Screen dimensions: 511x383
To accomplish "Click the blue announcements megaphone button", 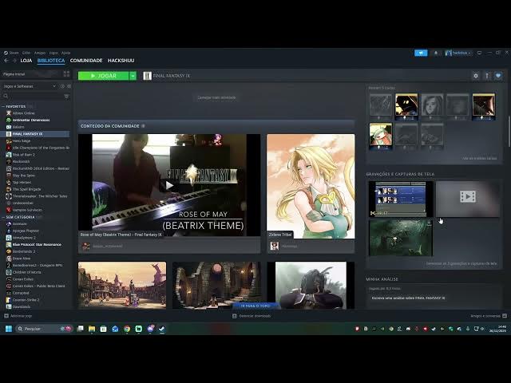I will [421, 53].
